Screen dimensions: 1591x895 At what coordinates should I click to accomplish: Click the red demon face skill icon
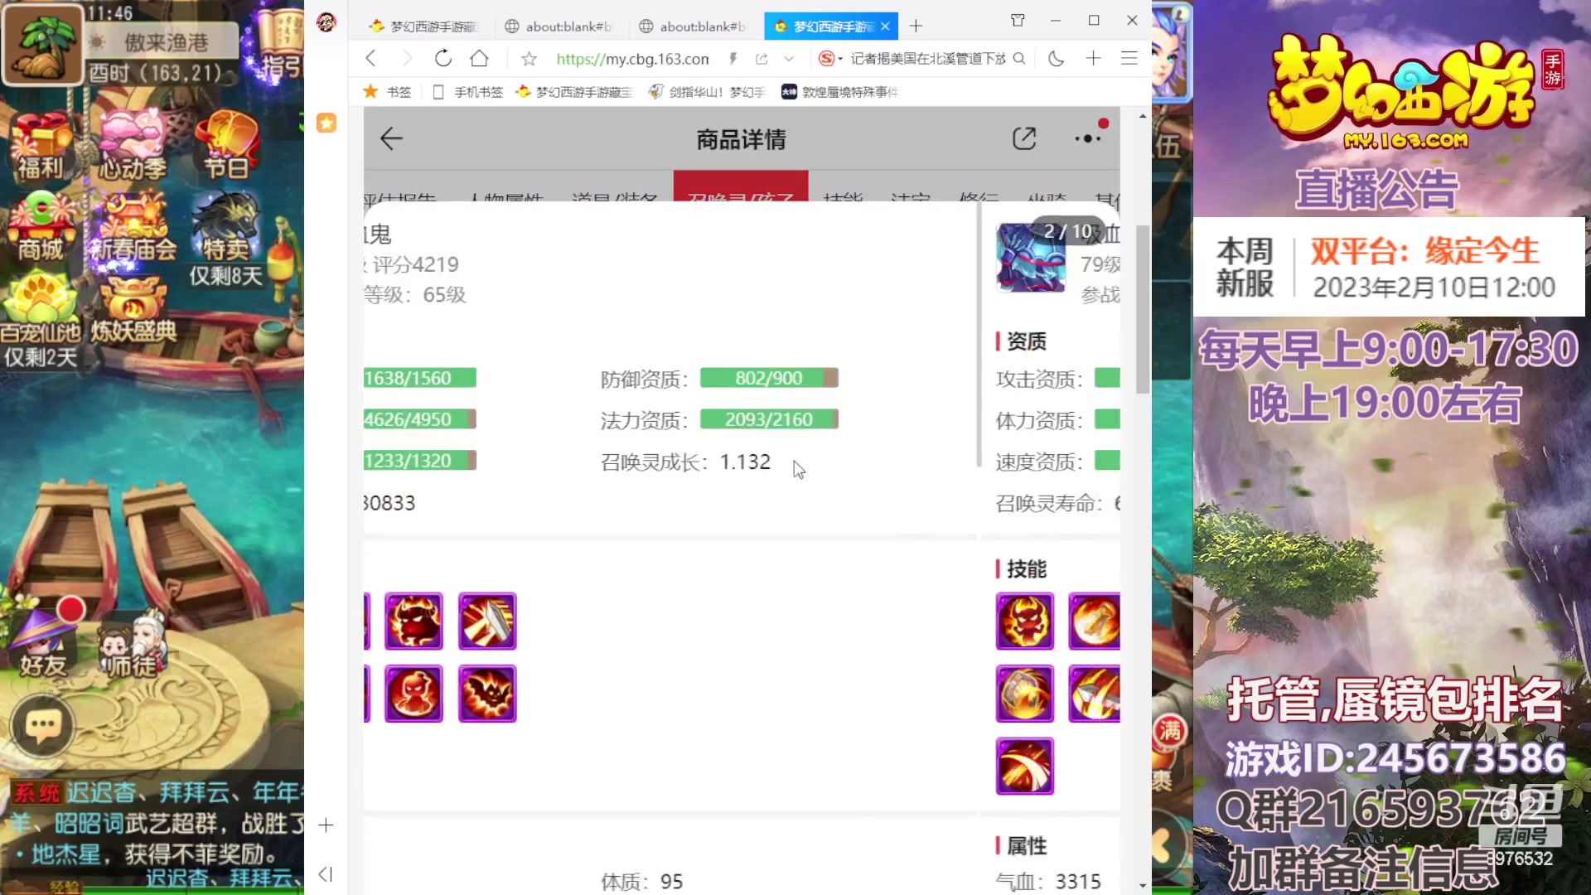pos(413,622)
